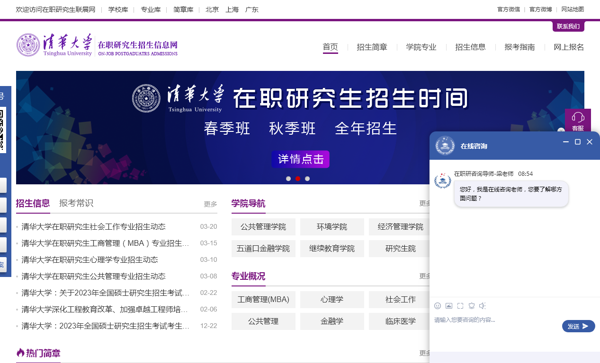Click the Tsinghua University logo

(29, 44)
